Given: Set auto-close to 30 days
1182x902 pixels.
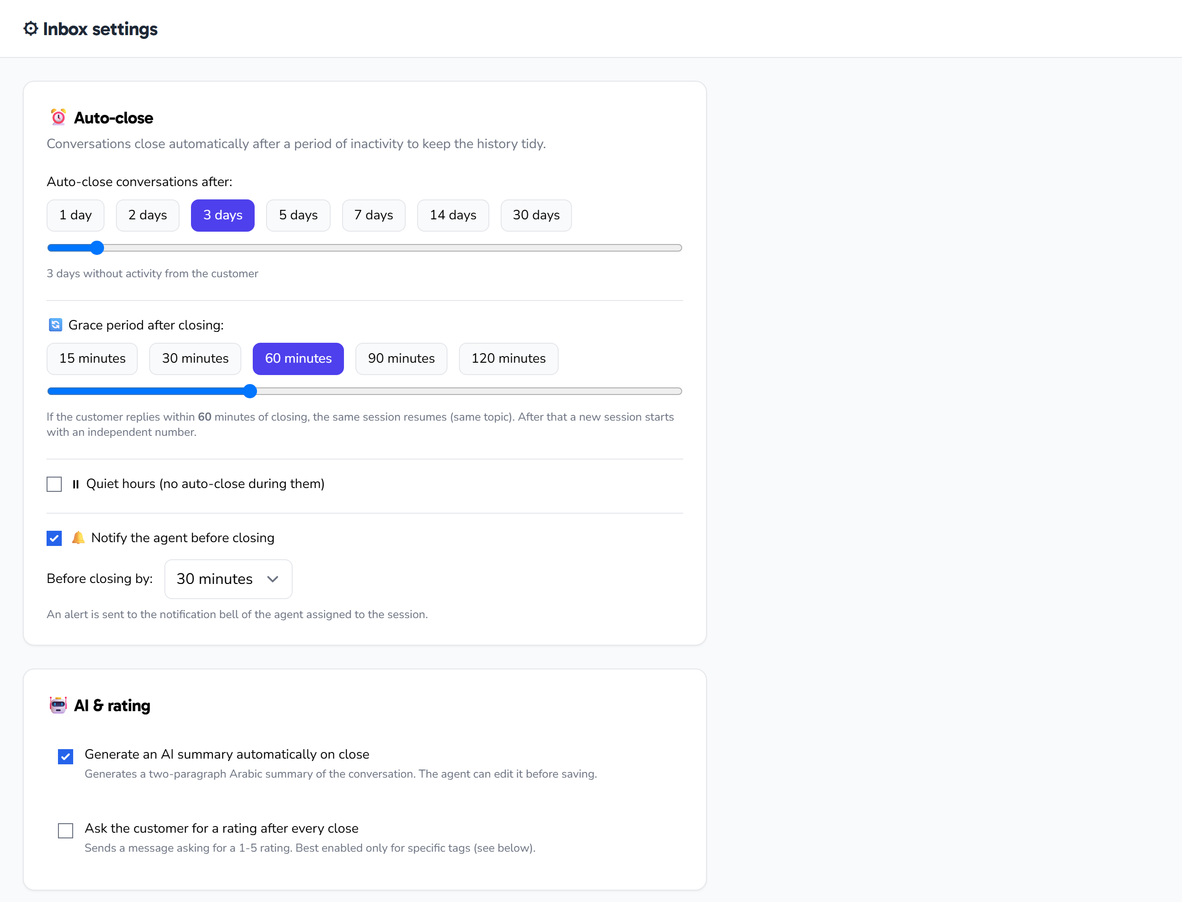Looking at the screenshot, I should tap(536, 216).
